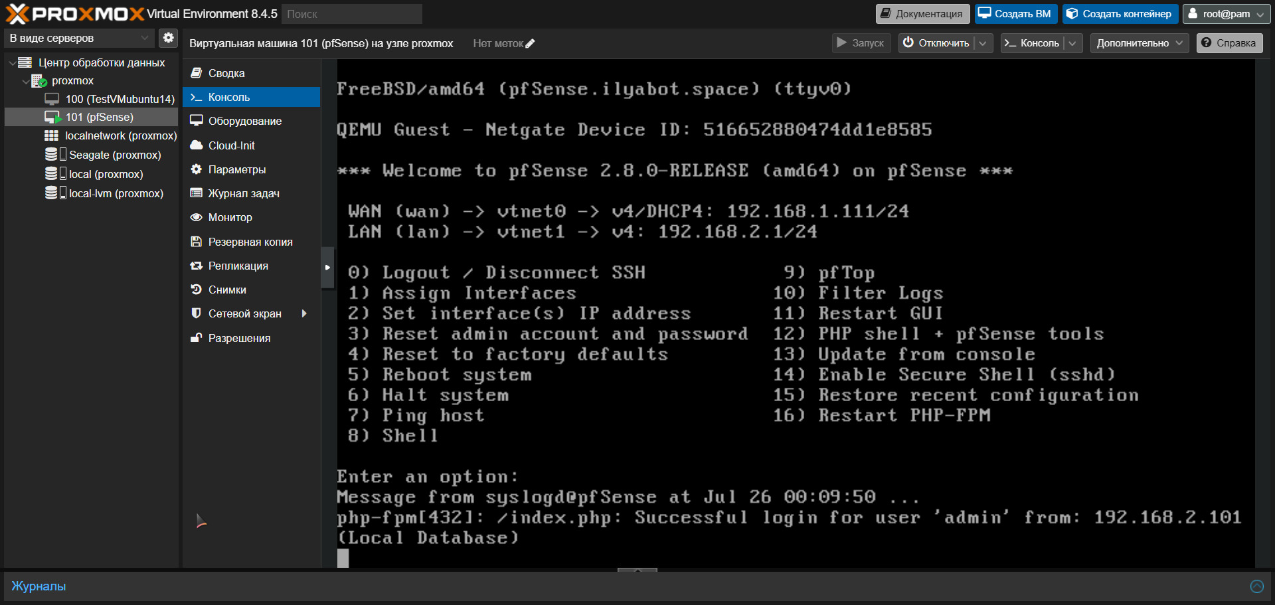Focus the search input field
Viewport: 1275px width, 605px height.
point(352,14)
